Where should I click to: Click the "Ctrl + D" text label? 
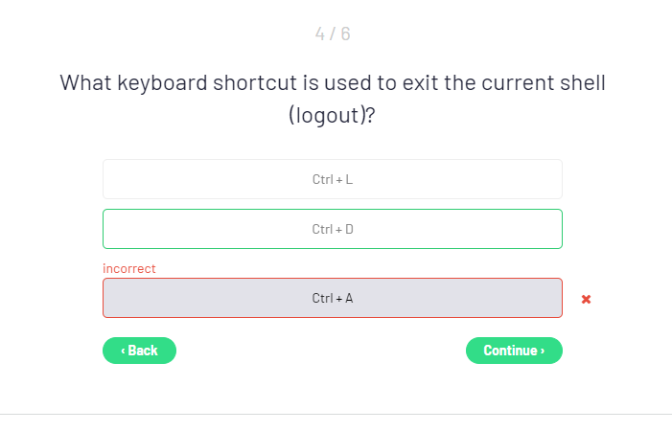pyautogui.click(x=333, y=229)
